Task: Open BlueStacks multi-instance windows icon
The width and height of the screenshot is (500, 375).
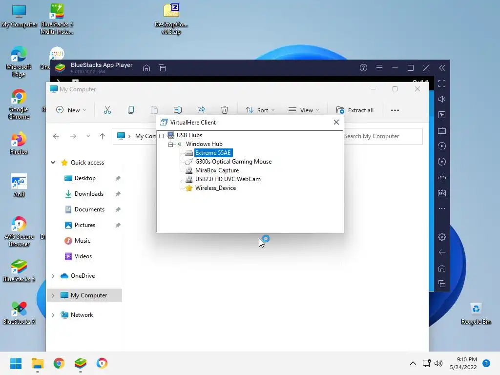Action: point(162,68)
